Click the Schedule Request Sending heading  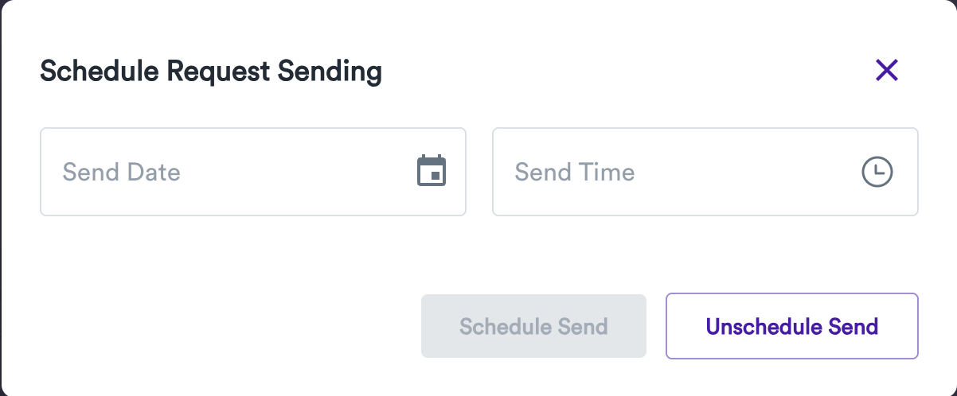(x=211, y=72)
